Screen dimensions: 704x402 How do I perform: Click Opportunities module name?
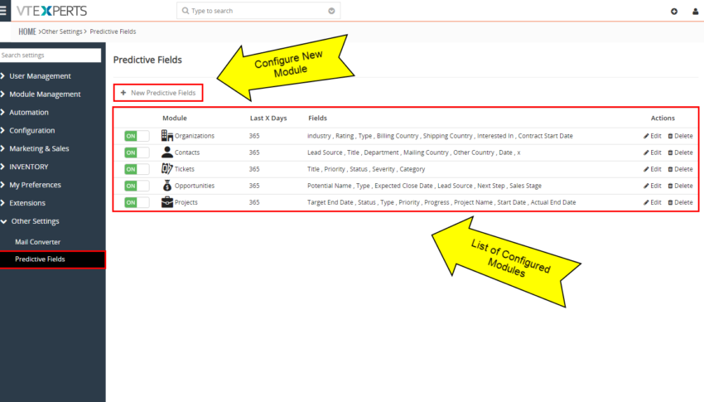click(x=195, y=186)
